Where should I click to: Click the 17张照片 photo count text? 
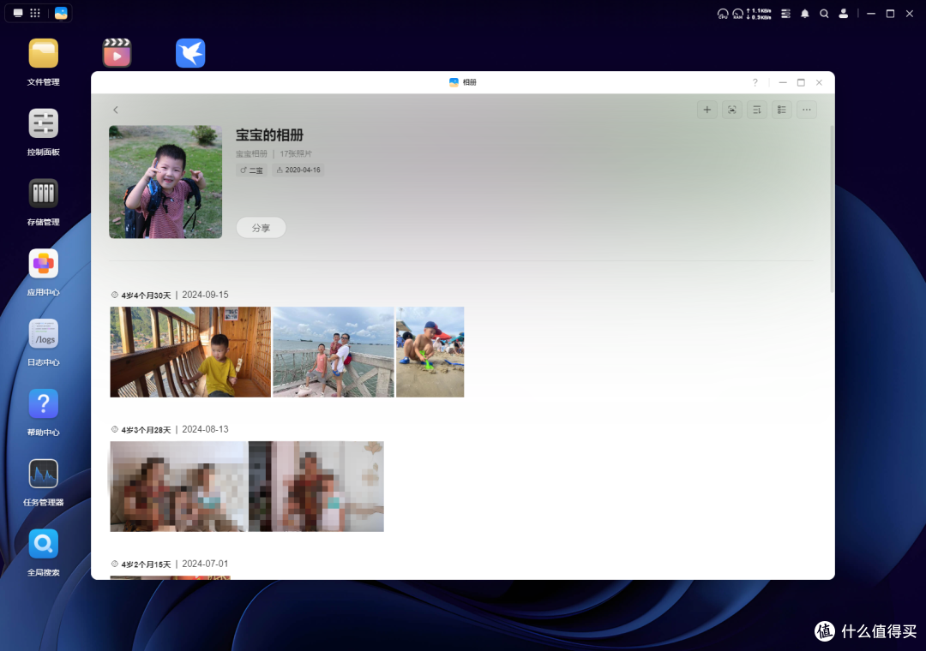(x=296, y=153)
